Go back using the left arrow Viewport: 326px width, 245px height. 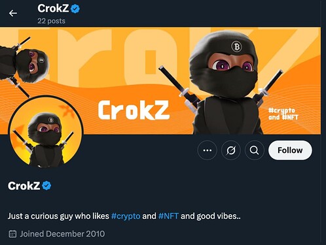pyautogui.click(x=13, y=13)
